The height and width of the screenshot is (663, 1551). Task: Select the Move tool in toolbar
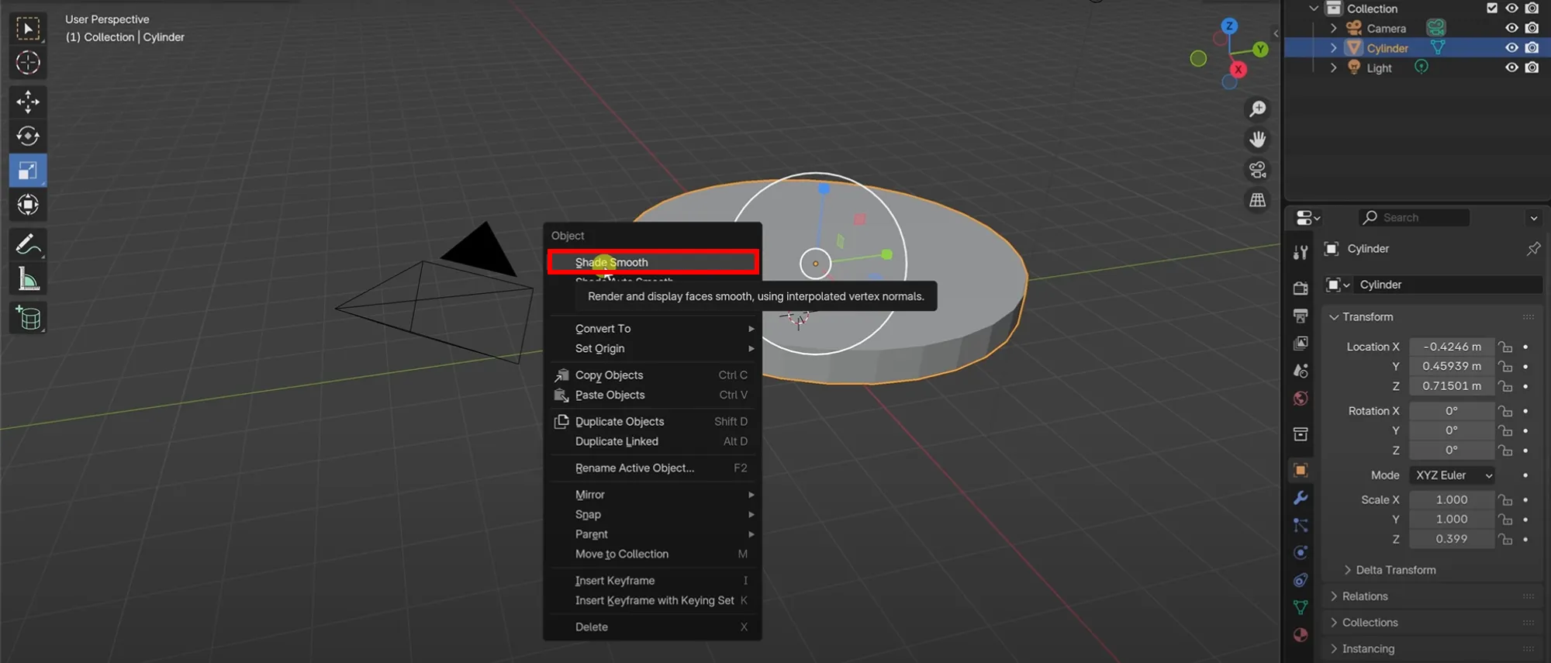coord(28,102)
